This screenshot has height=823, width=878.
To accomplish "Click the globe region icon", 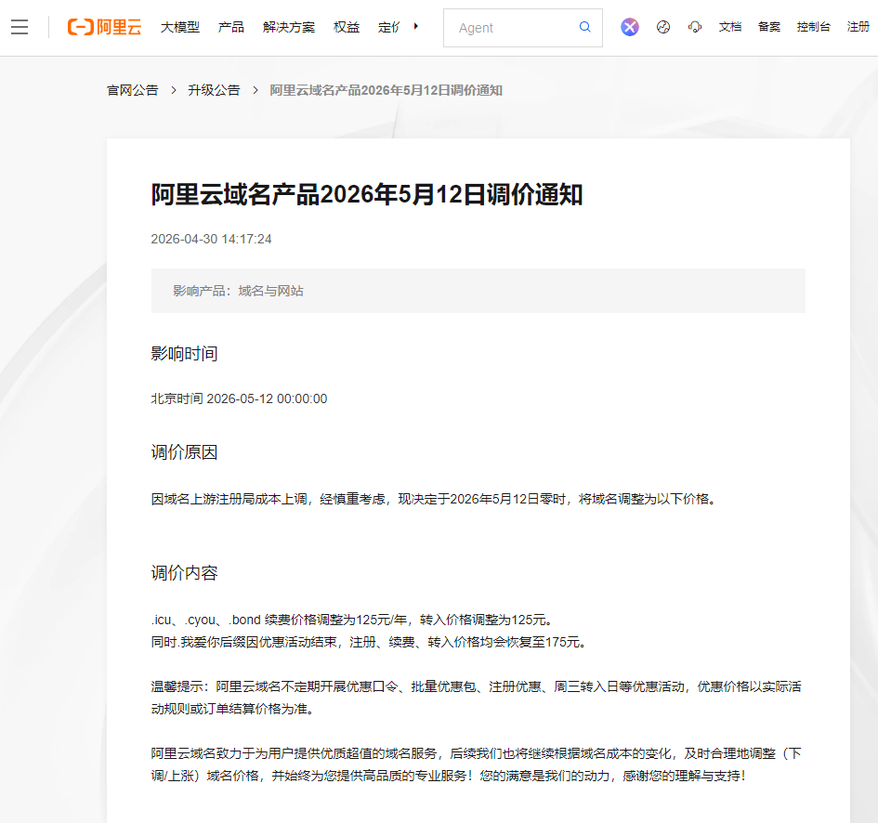I will point(663,27).
